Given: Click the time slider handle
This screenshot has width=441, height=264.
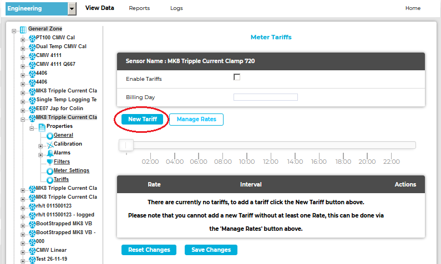Looking at the screenshot, I should coord(126,145).
